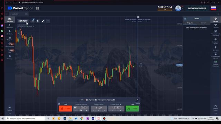Open the Help section in sidebar

[x=10, y=57]
